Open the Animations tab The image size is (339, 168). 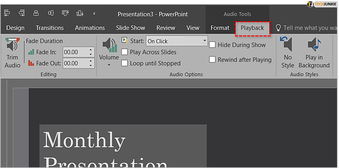[90, 28]
